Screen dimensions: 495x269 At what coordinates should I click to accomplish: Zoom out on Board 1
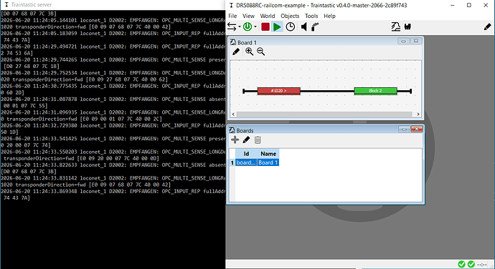[260, 52]
